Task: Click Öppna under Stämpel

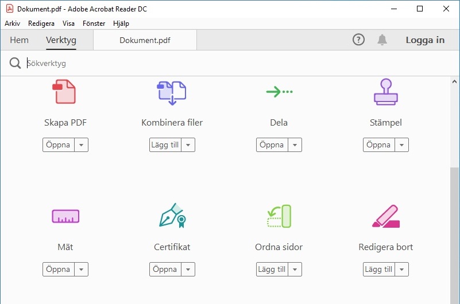Action: tap(378, 145)
